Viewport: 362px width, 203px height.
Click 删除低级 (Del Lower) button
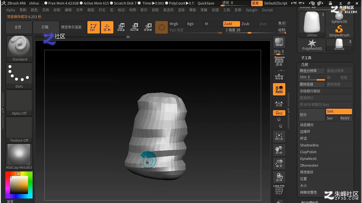(312, 84)
